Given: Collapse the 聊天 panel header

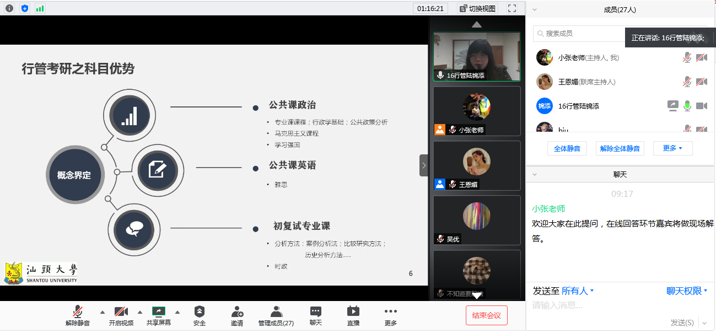Looking at the screenshot, I should 534,174.
